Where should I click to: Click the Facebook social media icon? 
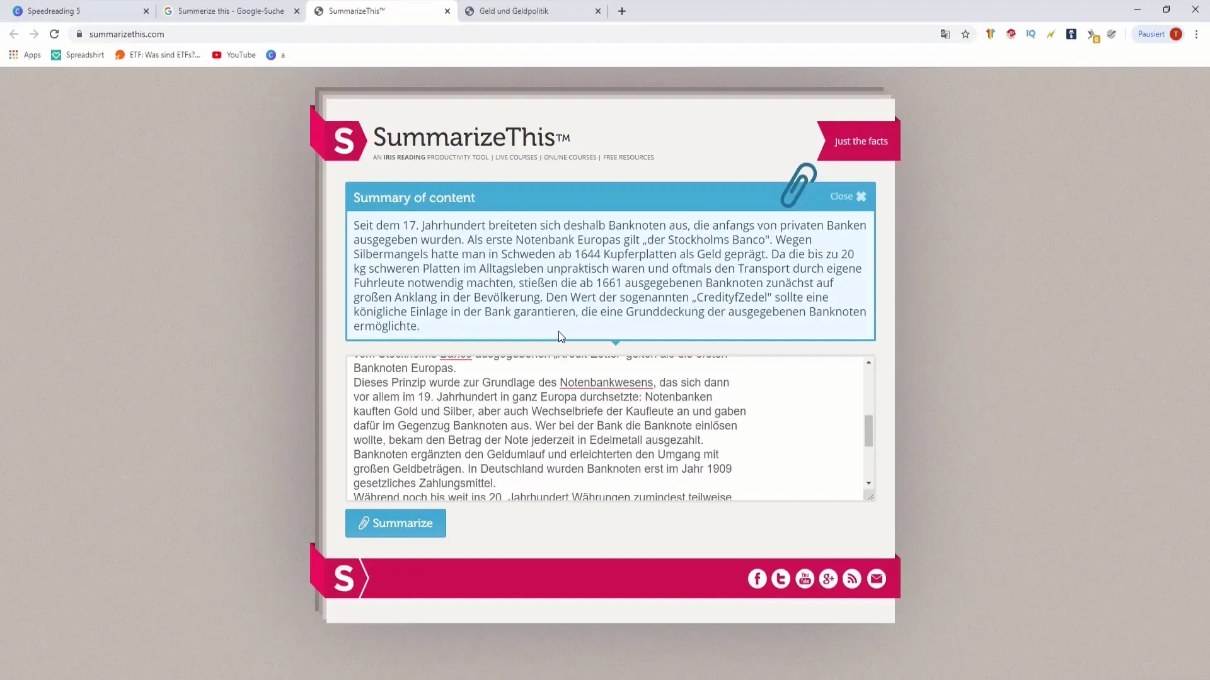pyautogui.click(x=756, y=579)
